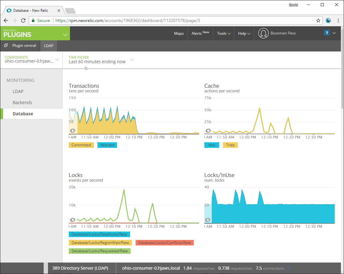This screenshot has height=274, width=344.
Task: Click the David profile label
Action: [293, 5]
